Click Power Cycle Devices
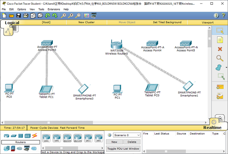Image resolution: width=228 pixels, height=154 pixels. pyautogui.click(x=44, y=128)
